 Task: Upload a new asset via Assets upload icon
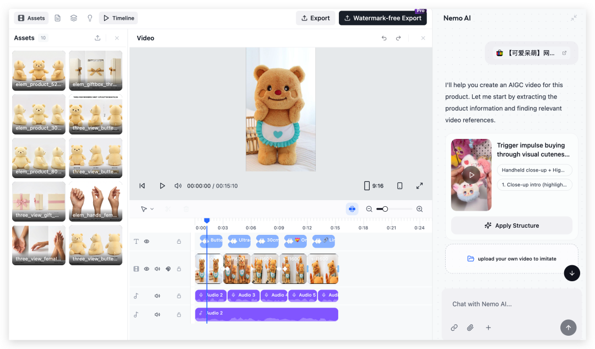coord(98,38)
